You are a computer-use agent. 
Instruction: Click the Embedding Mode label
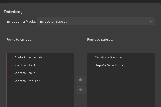pyautogui.click(x=21, y=21)
